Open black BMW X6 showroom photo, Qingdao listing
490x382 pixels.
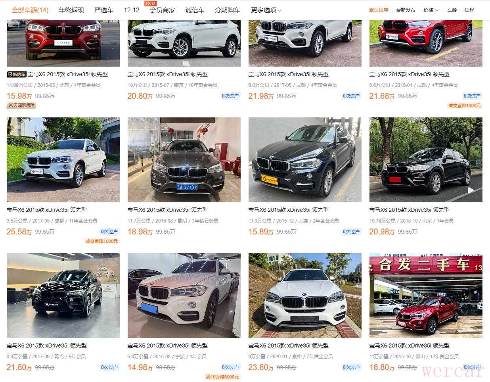(x=63, y=296)
